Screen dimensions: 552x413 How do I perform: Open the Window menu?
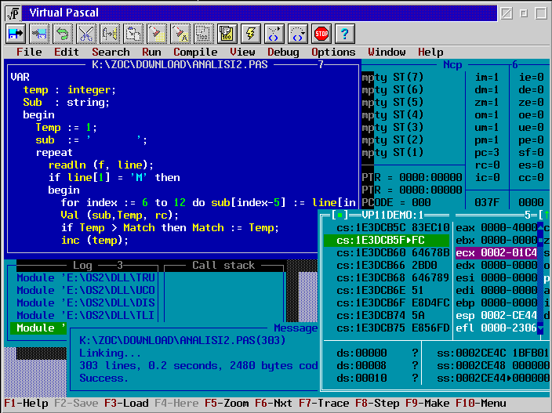click(x=387, y=53)
